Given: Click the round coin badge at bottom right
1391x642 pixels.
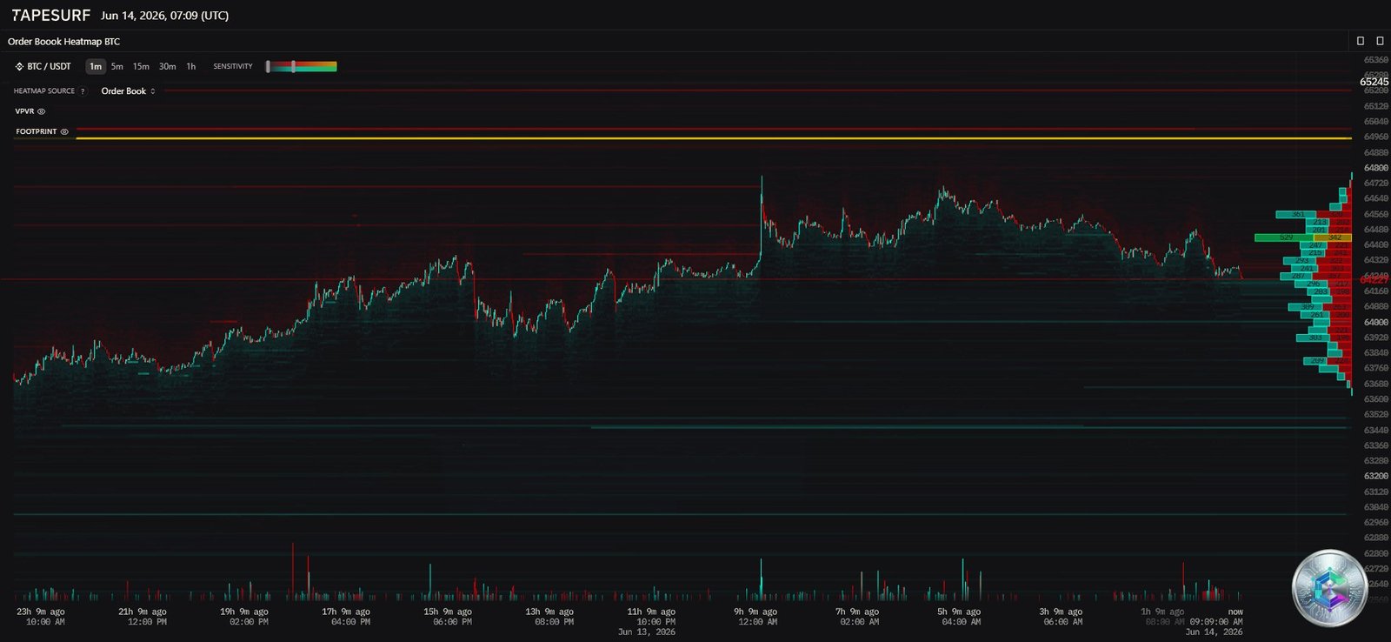Looking at the screenshot, I should coord(1329,587).
